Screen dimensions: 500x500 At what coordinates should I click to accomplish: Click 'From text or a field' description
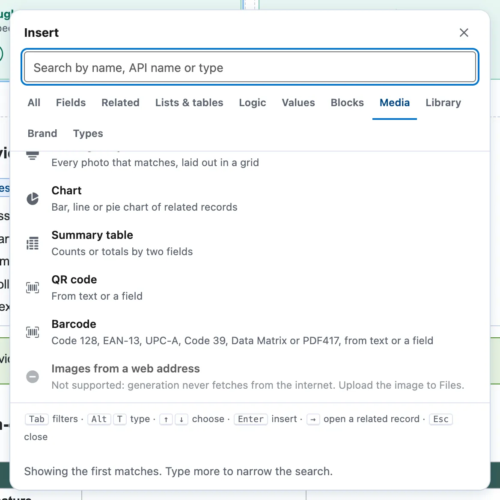pyautogui.click(x=97, y=296)
